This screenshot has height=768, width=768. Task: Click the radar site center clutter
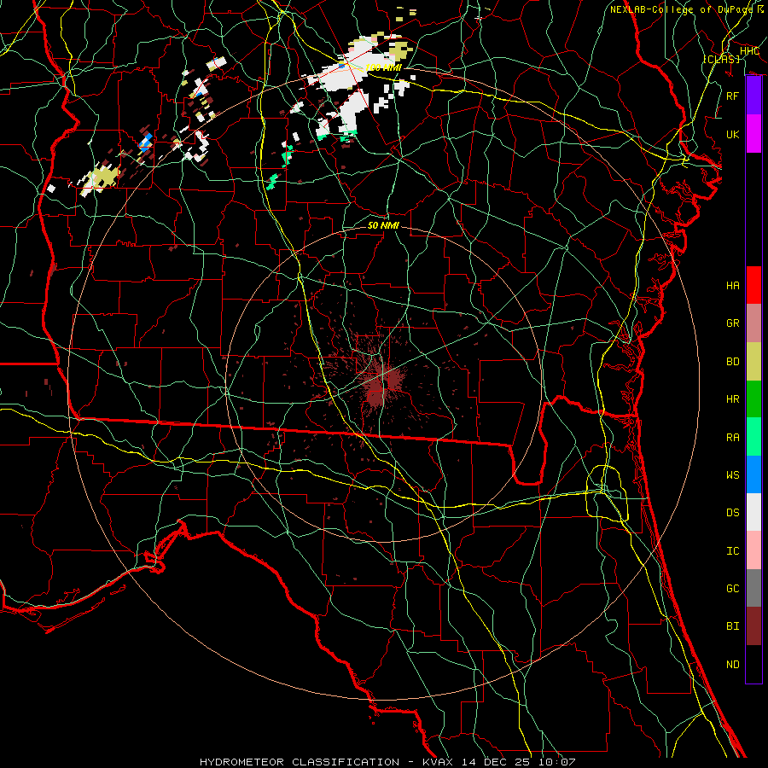[382, 383]
